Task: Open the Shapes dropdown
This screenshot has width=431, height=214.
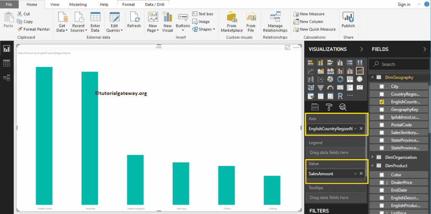Action: click(x=204, y=30)
